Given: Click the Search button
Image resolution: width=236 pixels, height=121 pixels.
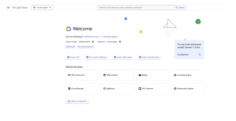Looking at the screenshot, I should pyautogui.click(x=180, y=7).
